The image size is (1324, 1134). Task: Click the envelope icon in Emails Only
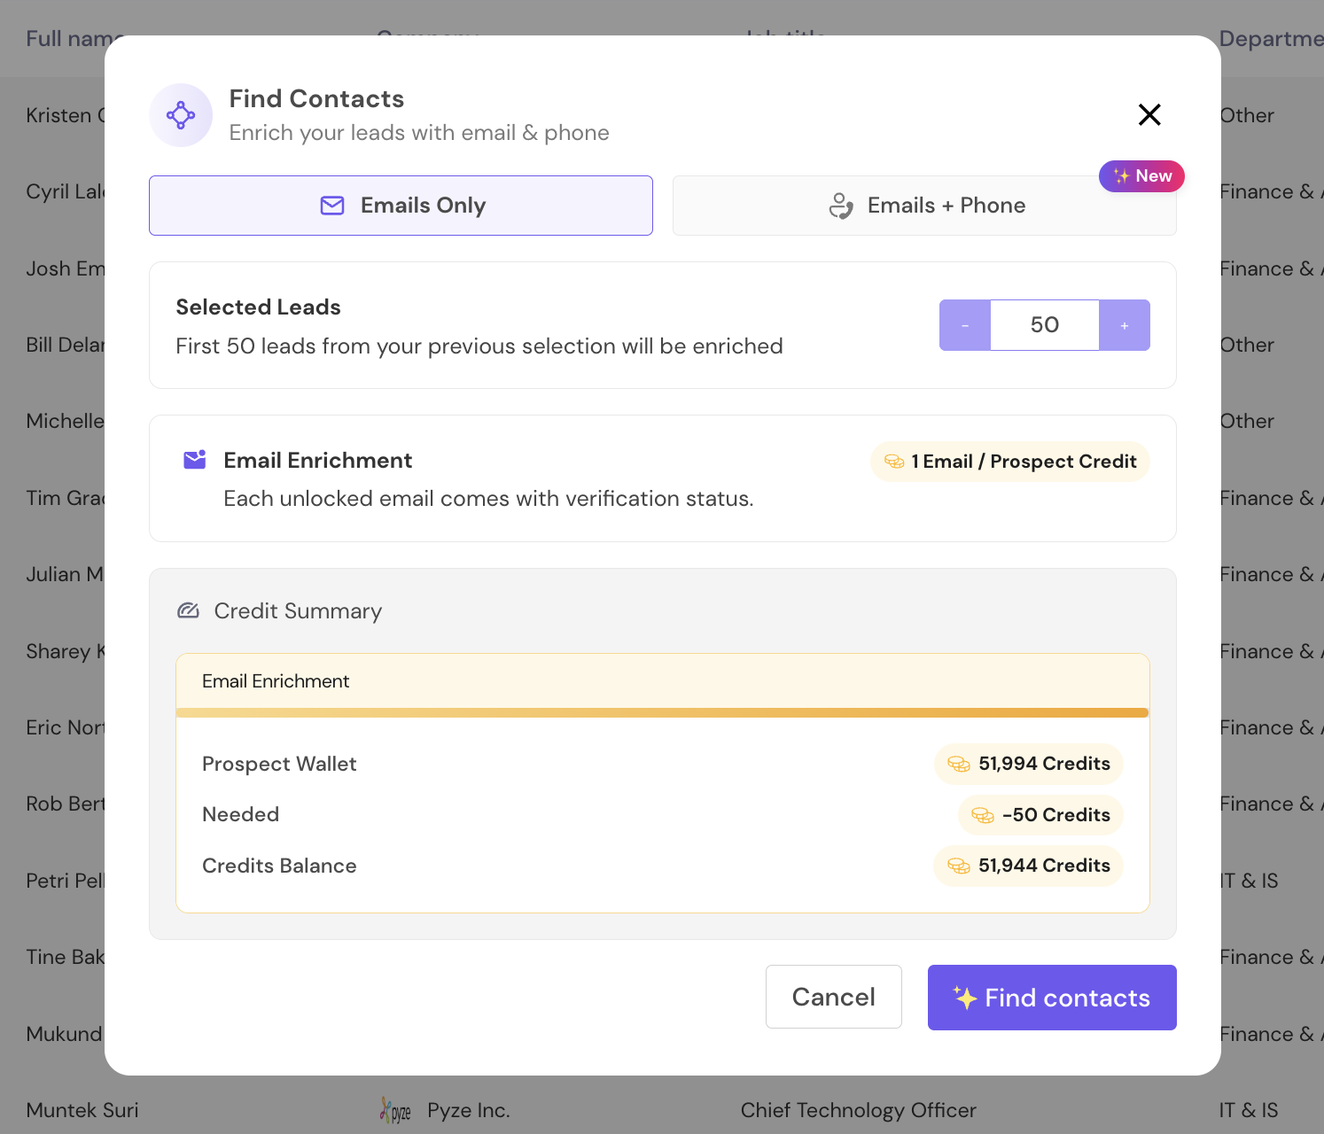click(332, 206)
